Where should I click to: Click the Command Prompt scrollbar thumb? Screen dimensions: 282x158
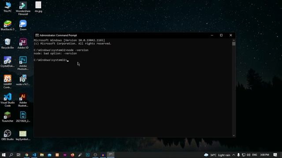(234, 44)
